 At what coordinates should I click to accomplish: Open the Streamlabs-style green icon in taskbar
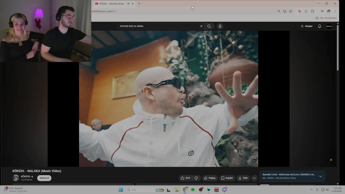click(209, 190)
